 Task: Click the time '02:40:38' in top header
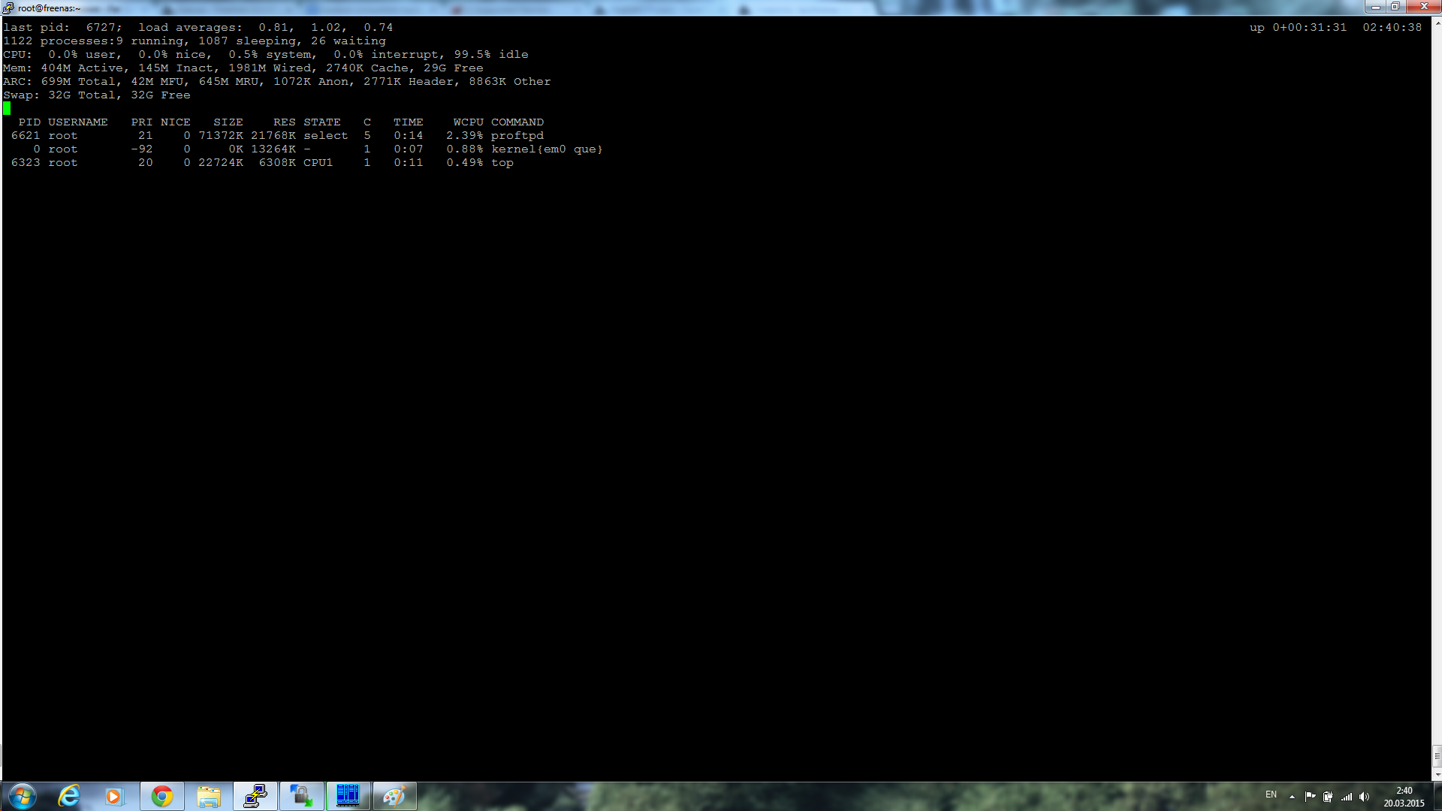[x=1392, y=28]
